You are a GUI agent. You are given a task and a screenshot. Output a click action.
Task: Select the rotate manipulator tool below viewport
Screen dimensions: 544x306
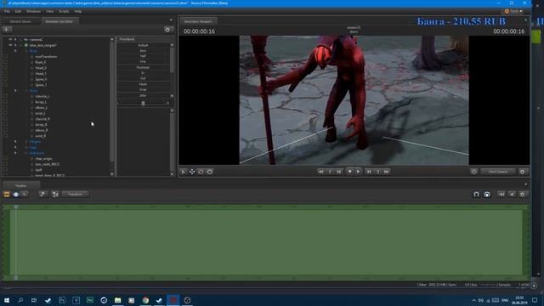click(201, 172)
